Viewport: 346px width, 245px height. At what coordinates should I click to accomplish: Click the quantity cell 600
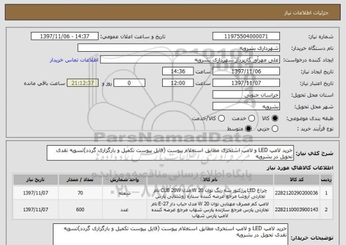(x=80, y=209)
